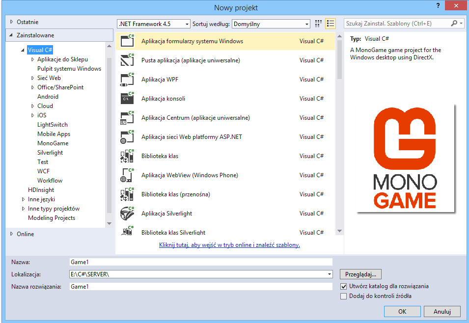This screenshot has width=469, height=323.
Task: Click the Biblioteka klas Silverlight template icon
Action: (x=127, y=231)
